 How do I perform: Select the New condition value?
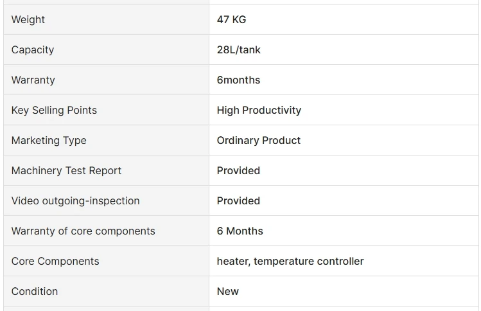tap(227, 291)
